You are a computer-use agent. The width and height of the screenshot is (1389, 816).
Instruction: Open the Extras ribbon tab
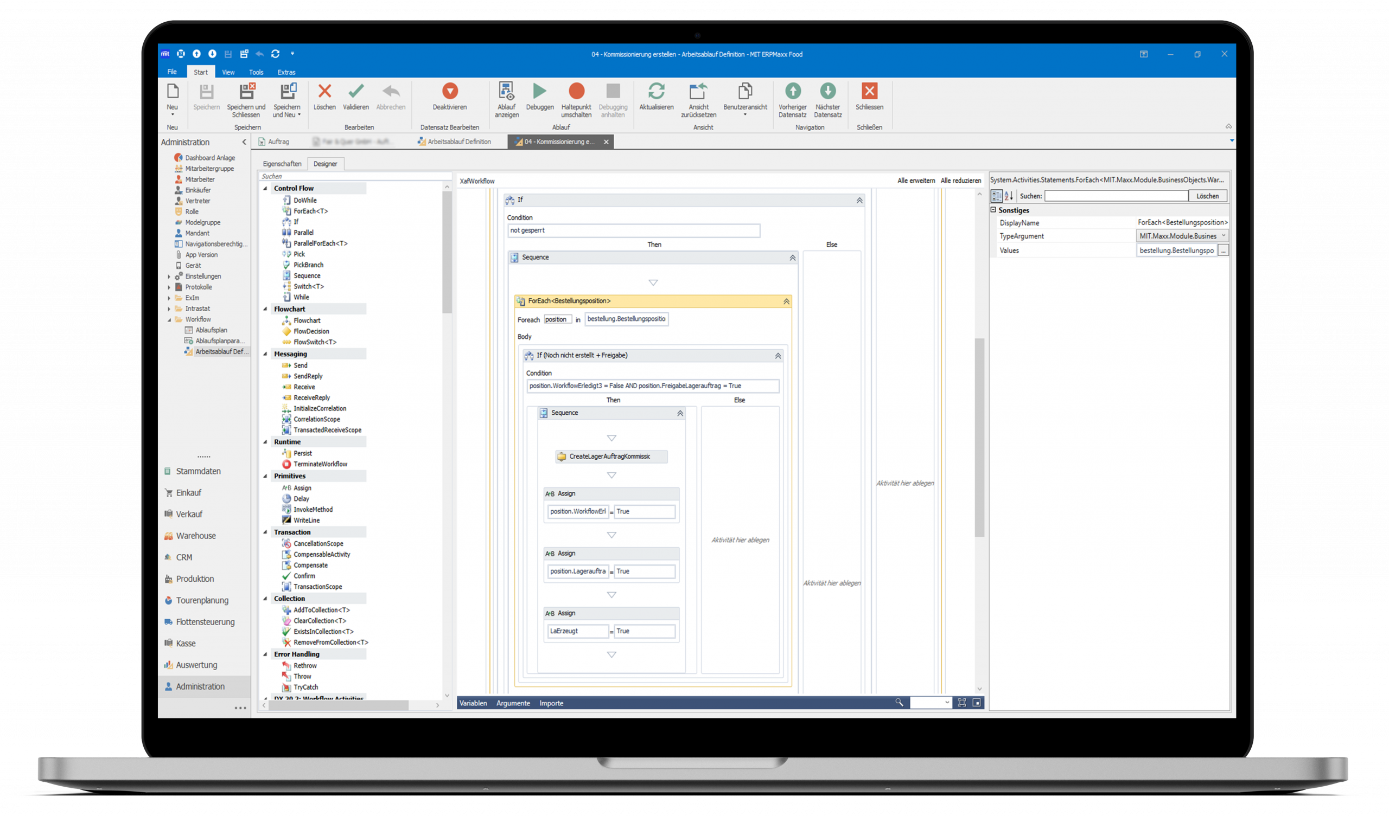tap(286, 72)
